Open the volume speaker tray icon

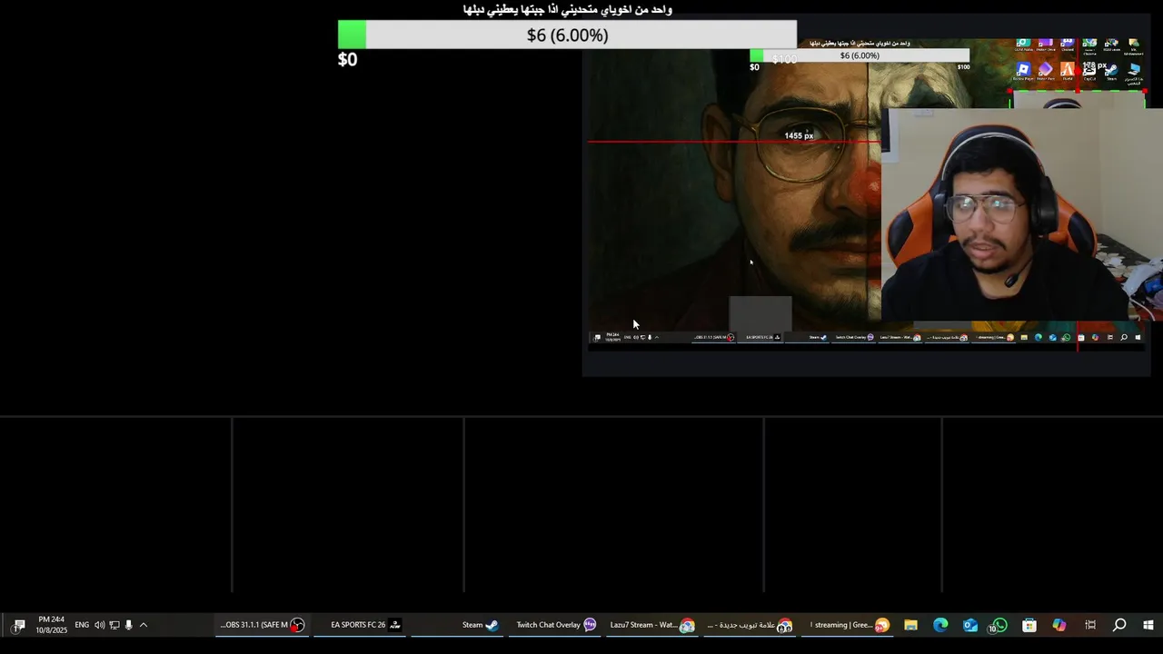(99, 625)
